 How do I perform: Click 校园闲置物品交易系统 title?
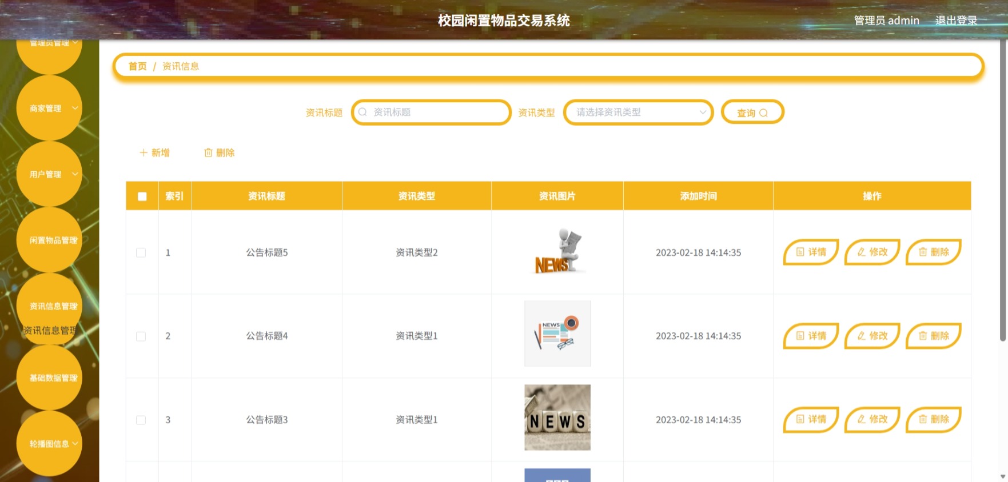(x=504, y=21)
